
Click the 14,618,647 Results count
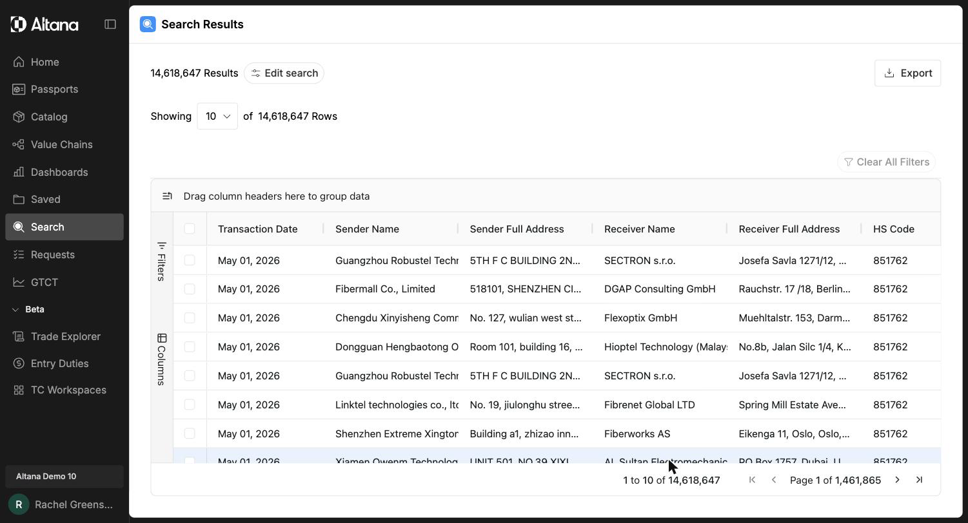[194, 73]
